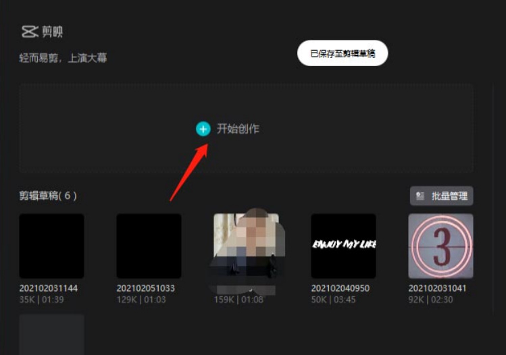Open the draft thumbnail labeled 159K | 01:08
This screenshot has height=355, width=506.
[246, 246]
